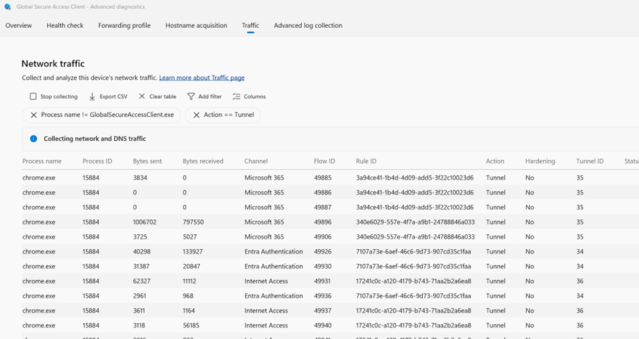
Task: Open the Columns chooser icon
Action: click(237, 97)
